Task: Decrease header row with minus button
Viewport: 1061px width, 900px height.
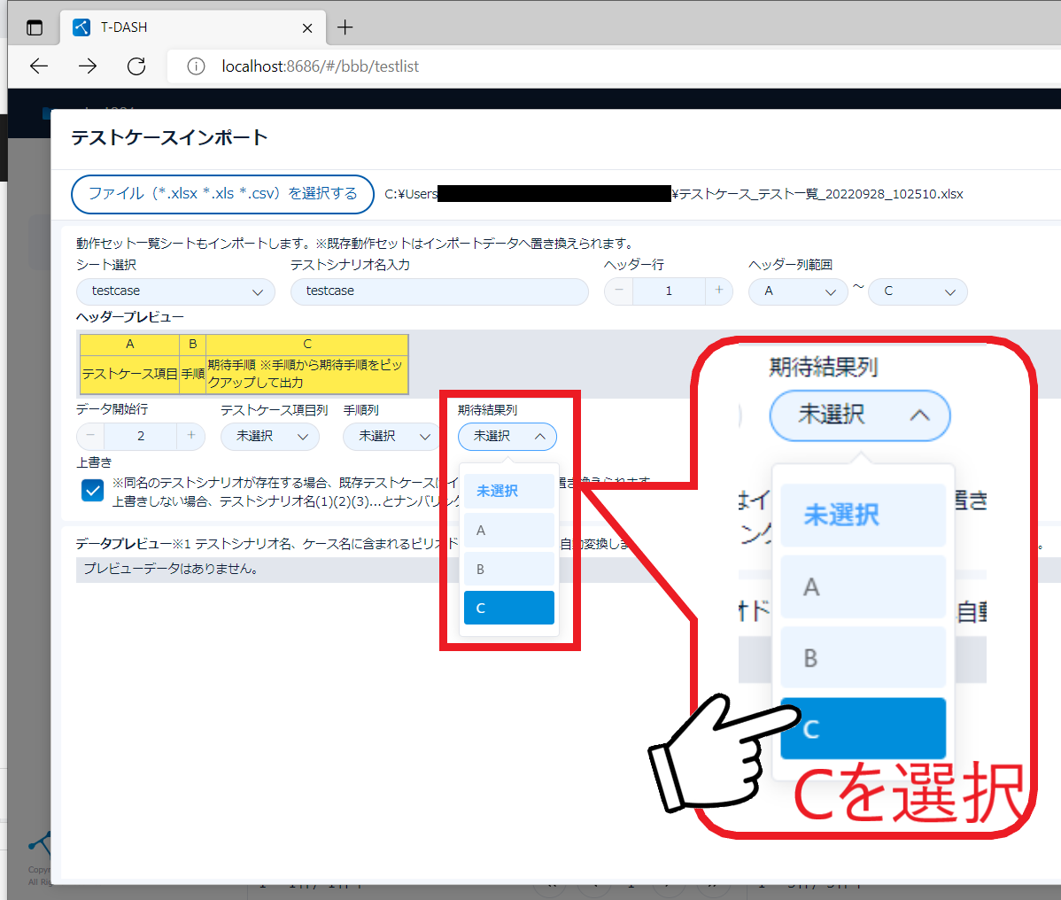Action: [619, 291]
